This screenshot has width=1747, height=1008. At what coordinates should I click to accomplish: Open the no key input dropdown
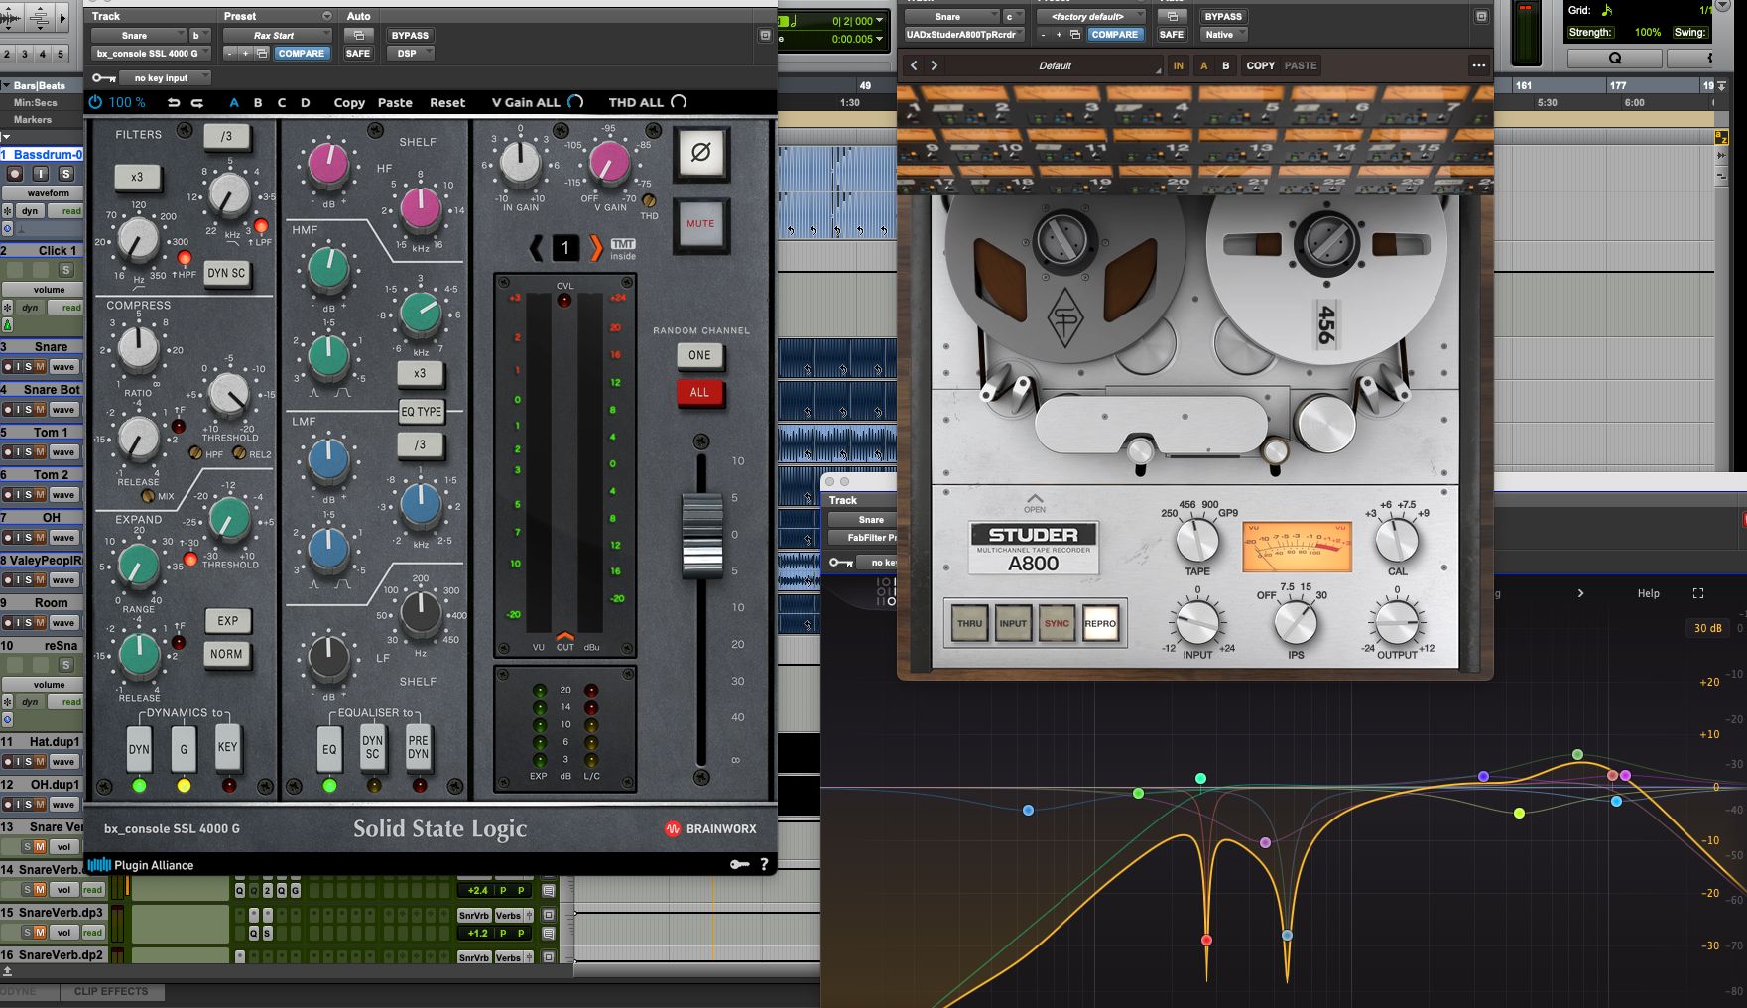click(x=166, y=77)
